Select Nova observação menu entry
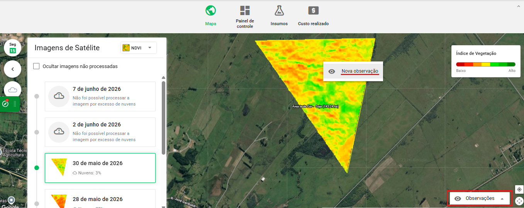Image resolution: width=524 pixels, height=208 pixels. [353, 72]
